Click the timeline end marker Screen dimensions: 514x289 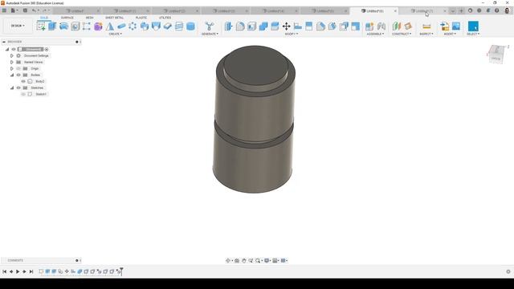tap(121, 271)
